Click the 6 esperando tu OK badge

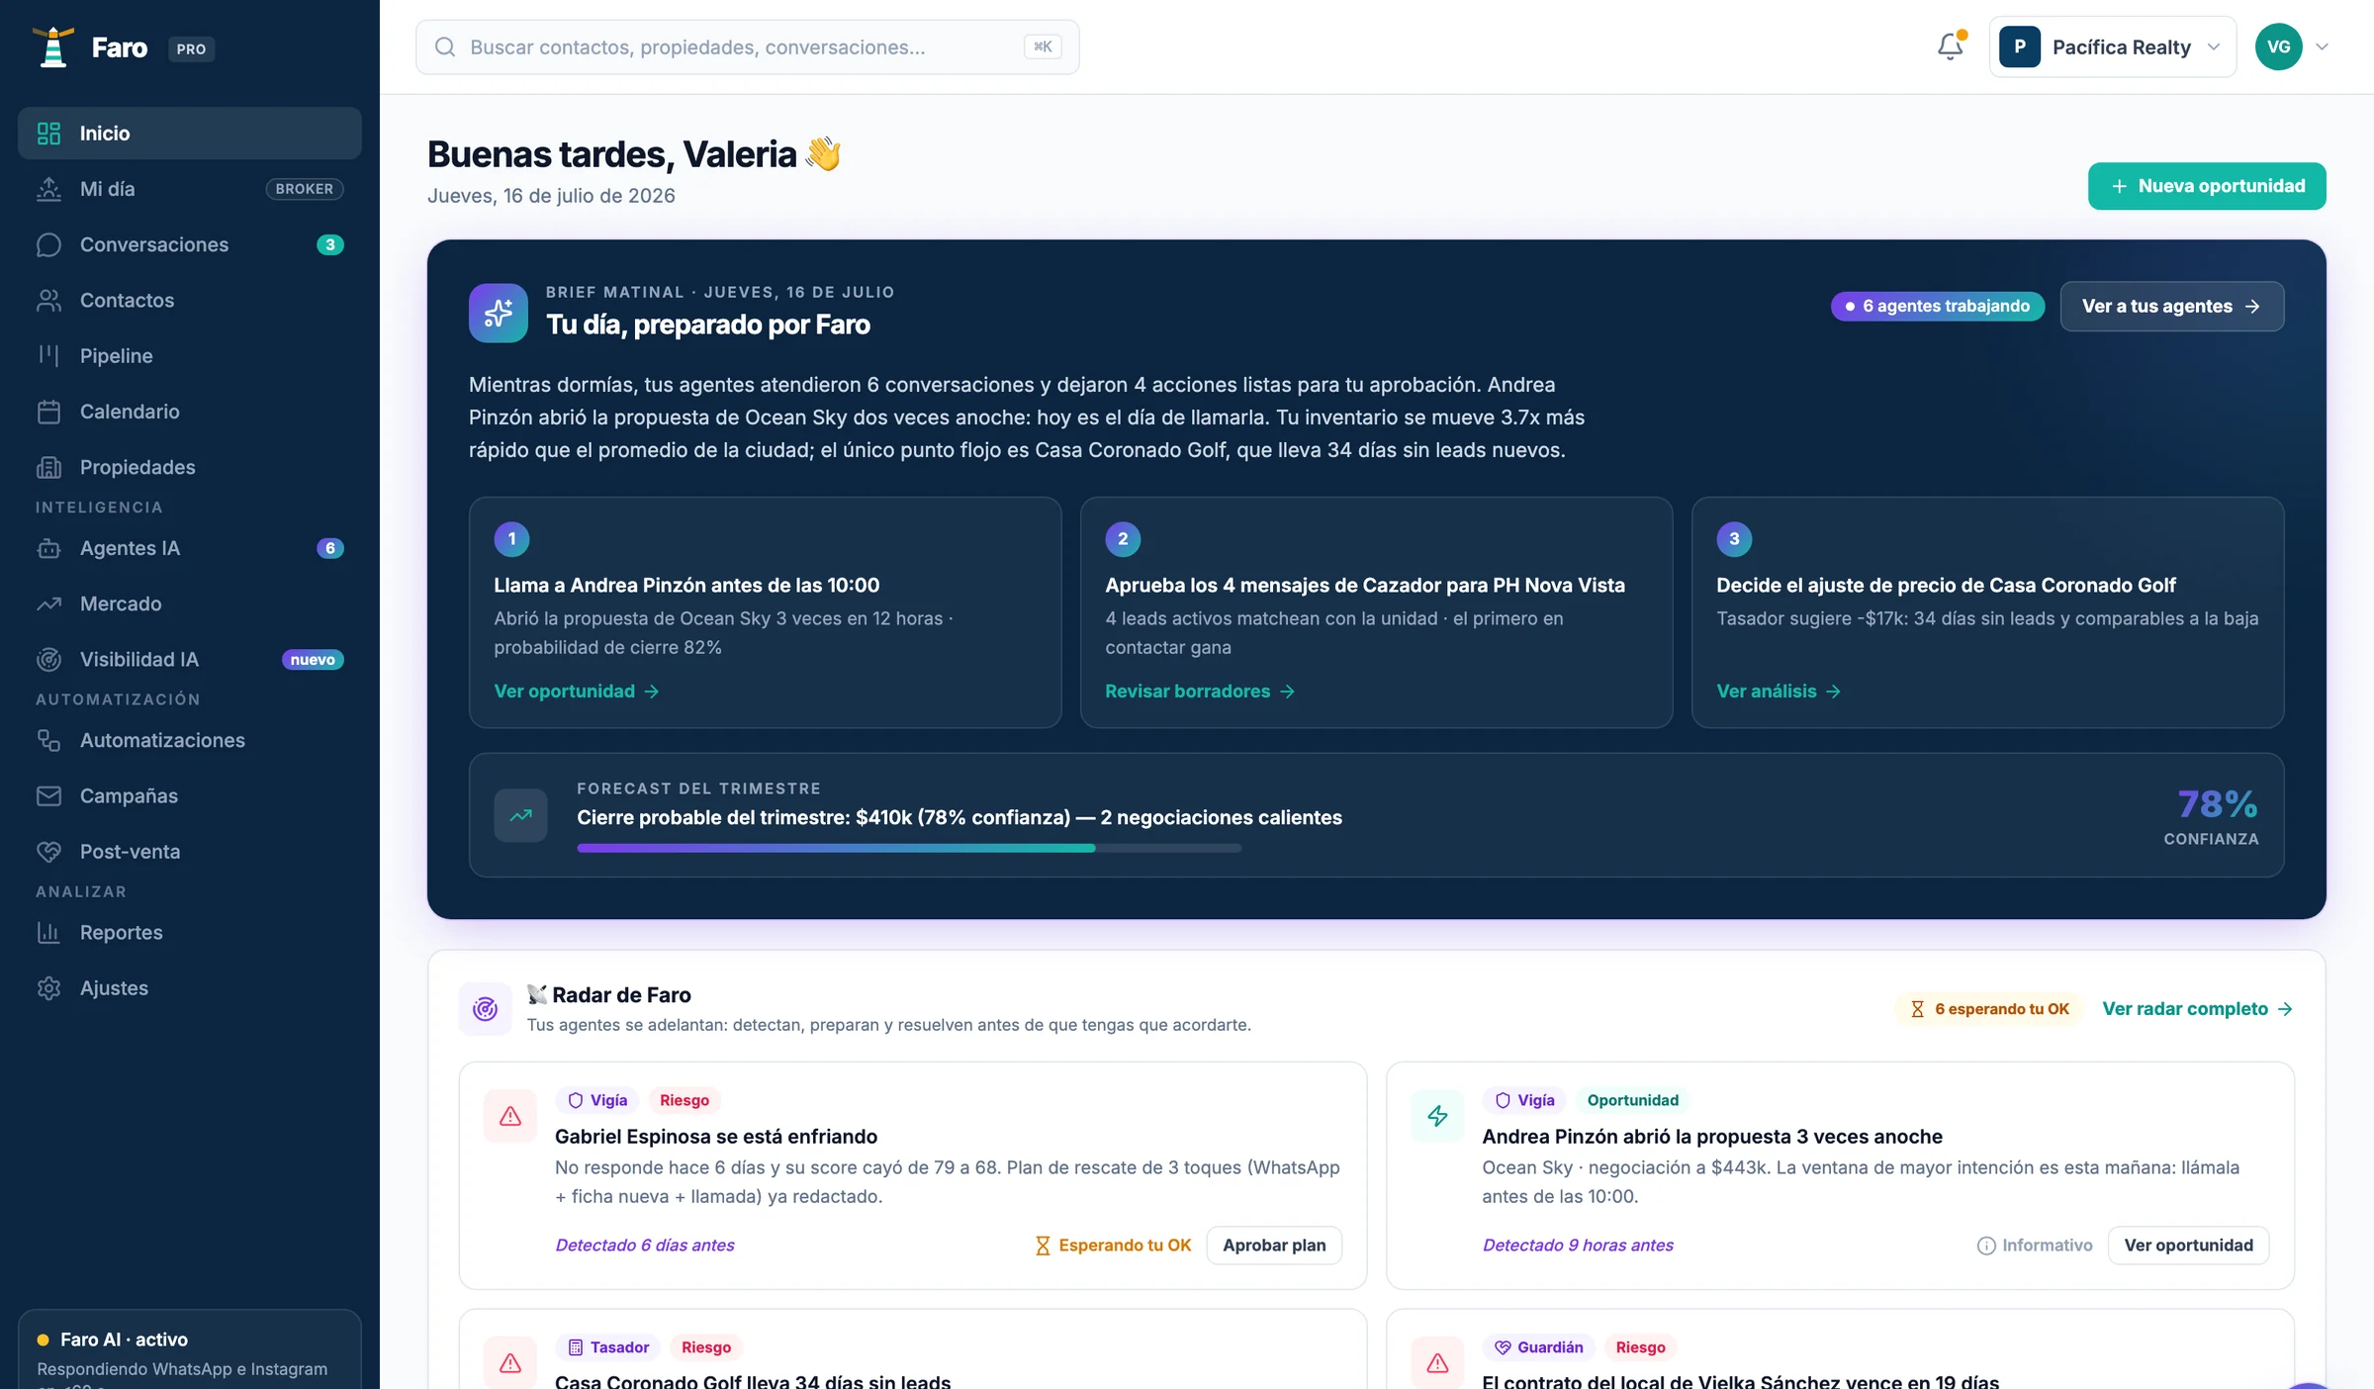click(x=1991, y=1009)
